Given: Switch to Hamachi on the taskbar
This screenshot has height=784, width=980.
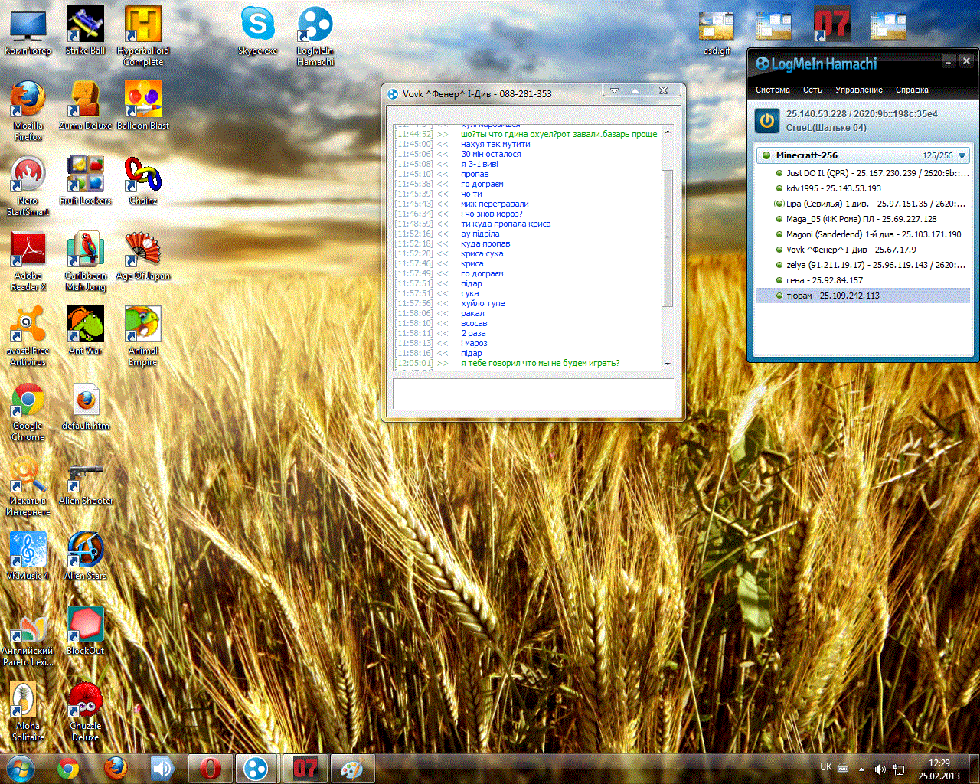Looking at the screenshot, I should click(256, 768).
